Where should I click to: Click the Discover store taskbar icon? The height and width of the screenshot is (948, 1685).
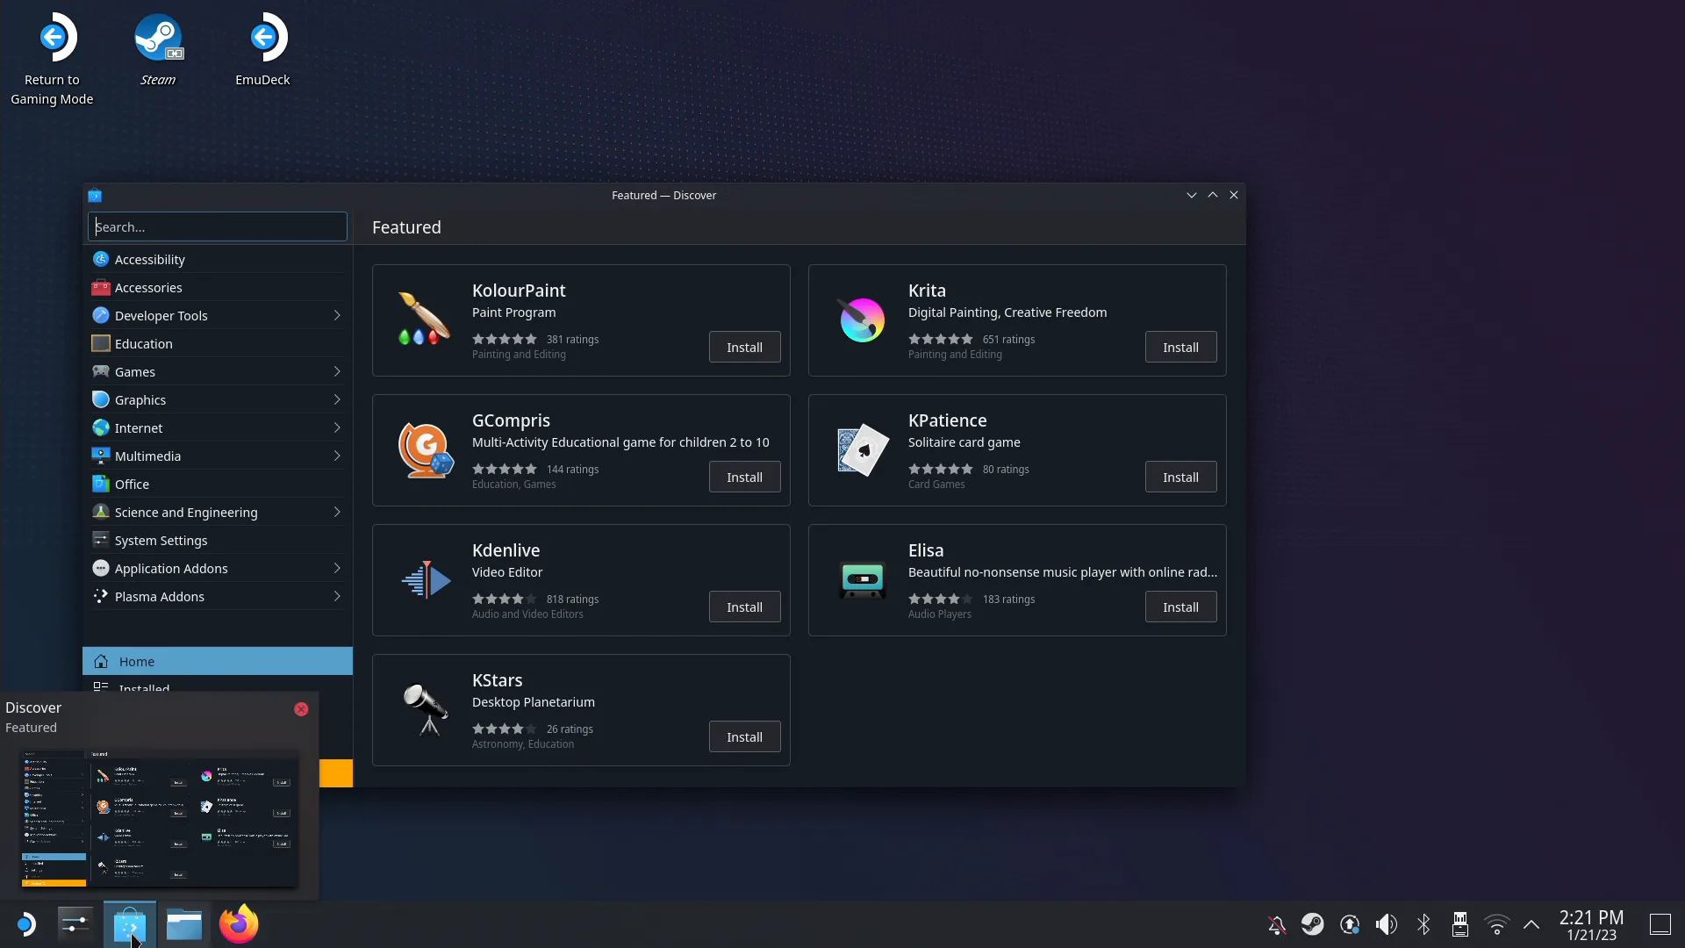130,924
